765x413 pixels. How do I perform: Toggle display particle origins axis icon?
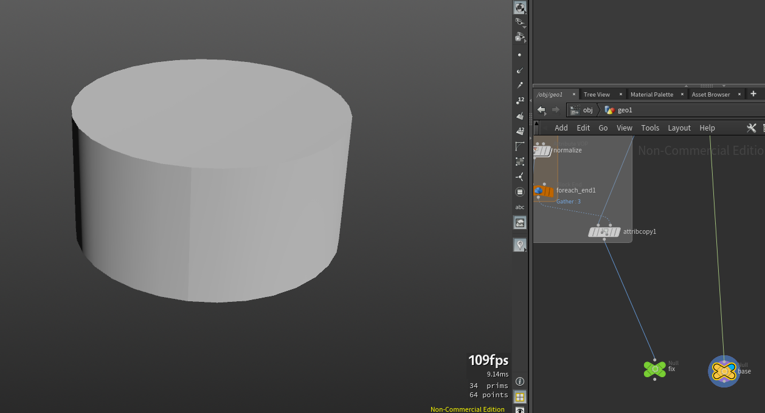click(x=519, y=177)
